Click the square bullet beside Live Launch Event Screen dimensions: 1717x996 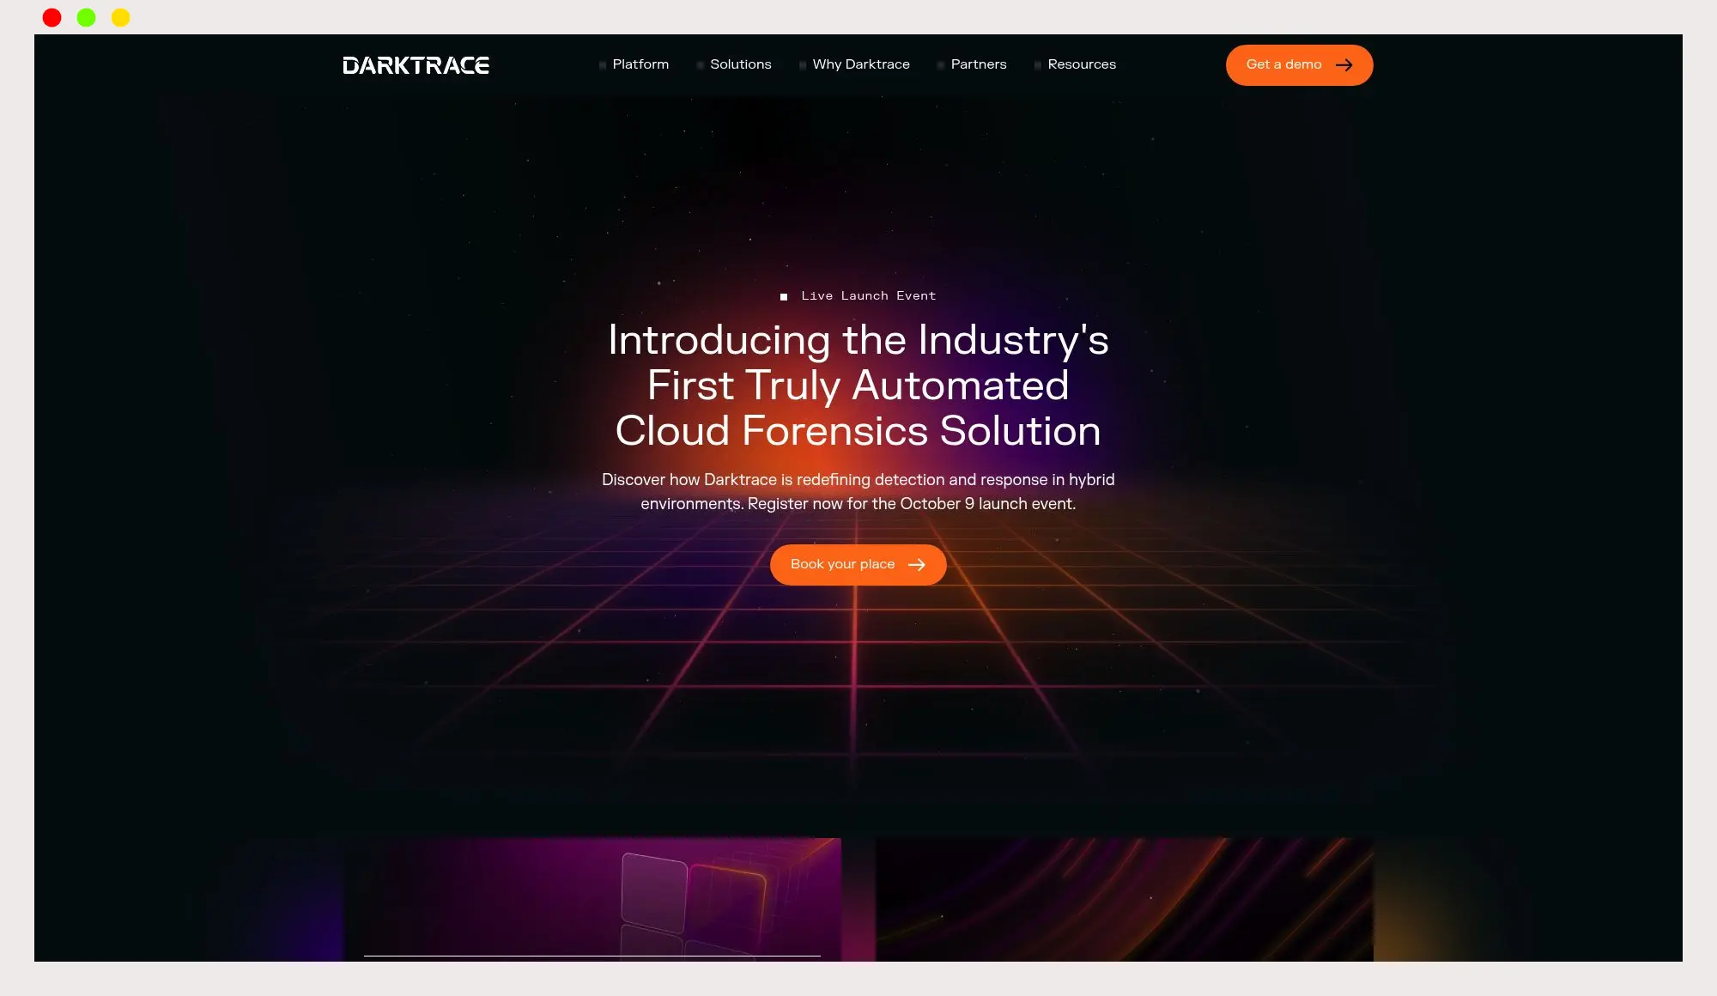click(784, 297)
